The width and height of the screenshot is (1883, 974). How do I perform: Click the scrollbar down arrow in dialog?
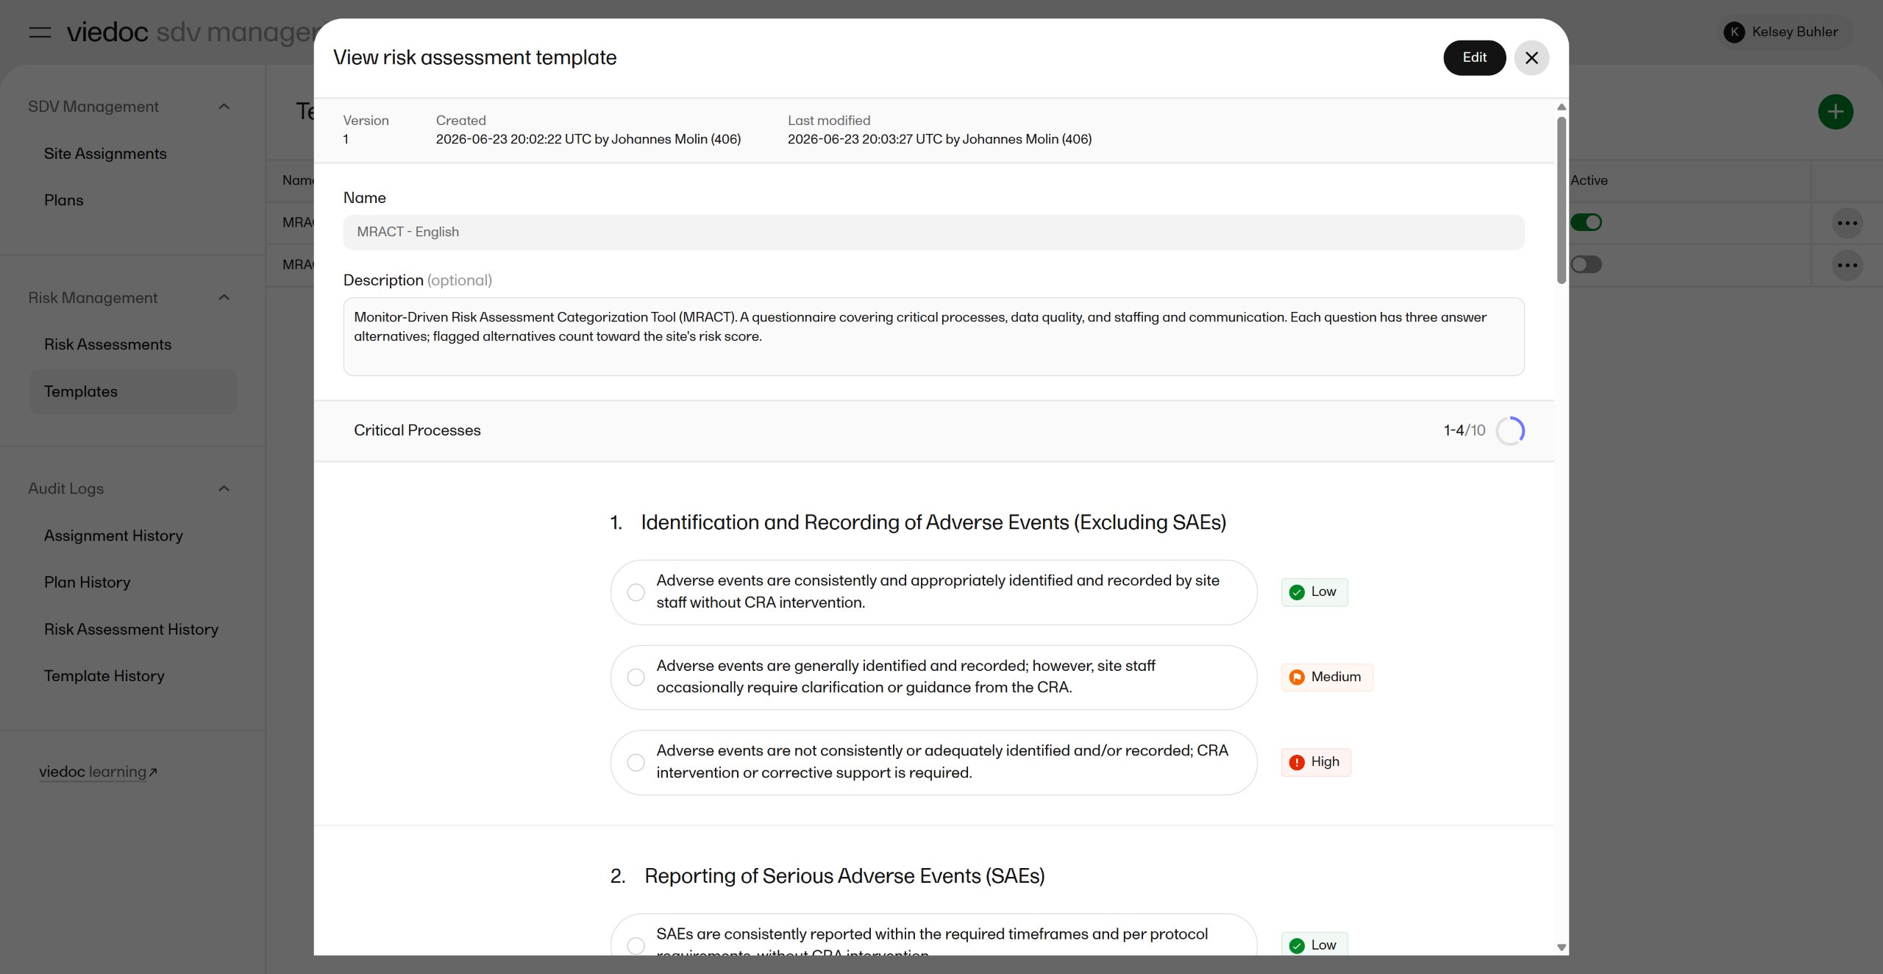[1561, 948]
